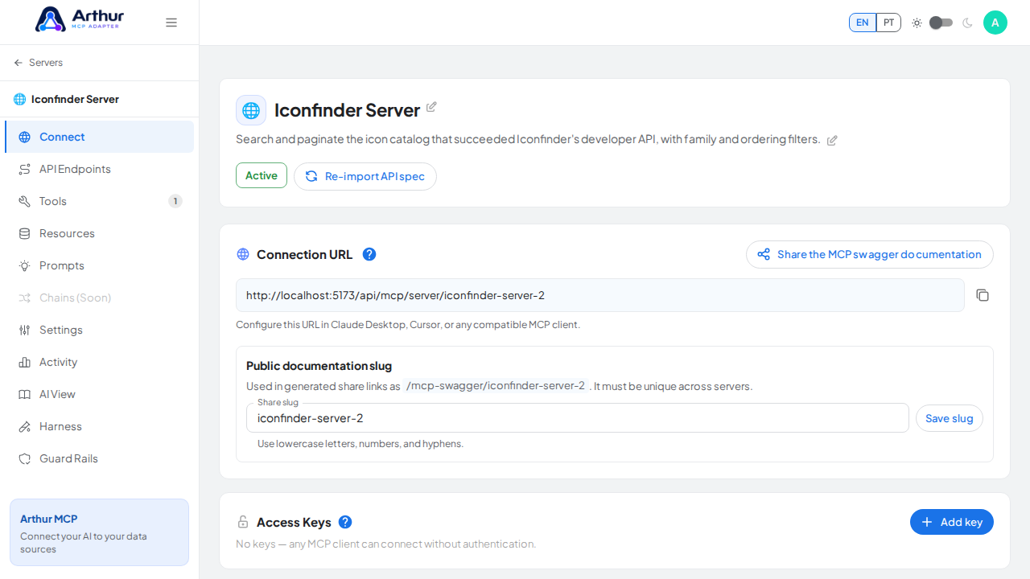Click the Arthur MCP Adapter logo
Viewport: 1030px width, 579px height.
[78, 19]
